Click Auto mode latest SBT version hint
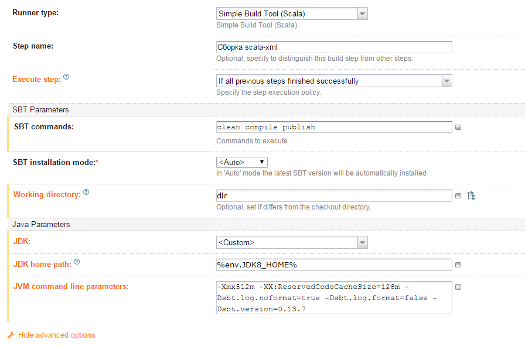525x347 pixels. (x=321, y=173)
